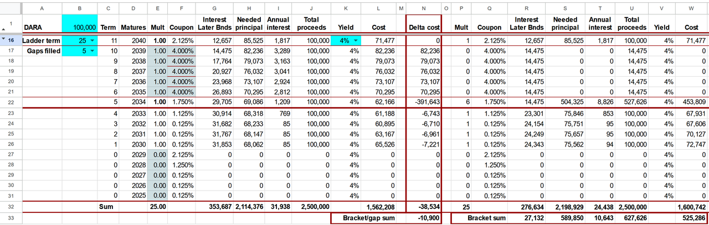The width and height of the screenshot is (709, 225).
Task: Click the annual interest cell 1,209
Action: tap(278, 102)
